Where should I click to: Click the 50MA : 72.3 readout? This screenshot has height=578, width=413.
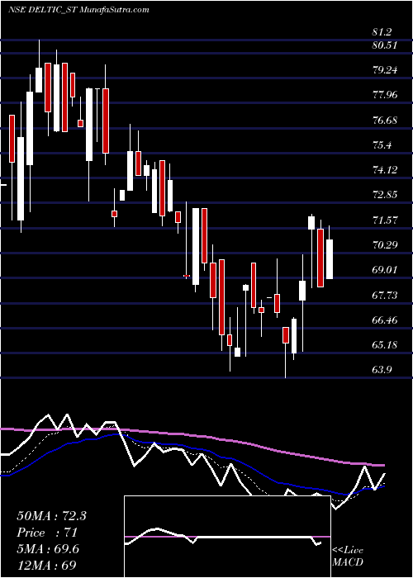pyautogui.click(x=51, y=516)
